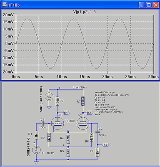160x167 pixels.
Task: Click the -20mV axis label
Action: point(8,72)
